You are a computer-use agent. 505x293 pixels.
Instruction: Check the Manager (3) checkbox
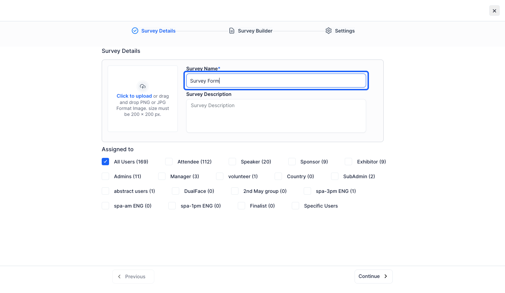[162, 176]
